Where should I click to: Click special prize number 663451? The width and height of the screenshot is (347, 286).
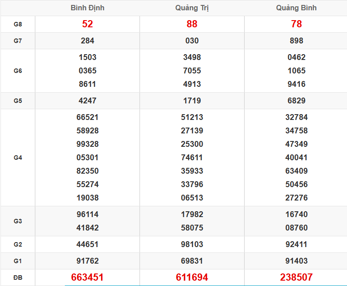pos(88,277)
